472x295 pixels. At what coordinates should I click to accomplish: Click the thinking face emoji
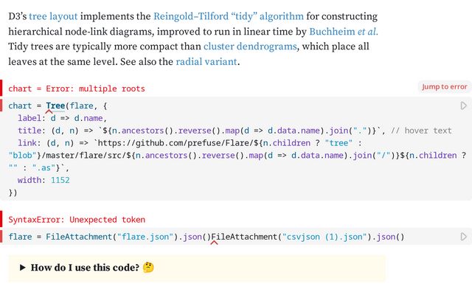(148, 267)
